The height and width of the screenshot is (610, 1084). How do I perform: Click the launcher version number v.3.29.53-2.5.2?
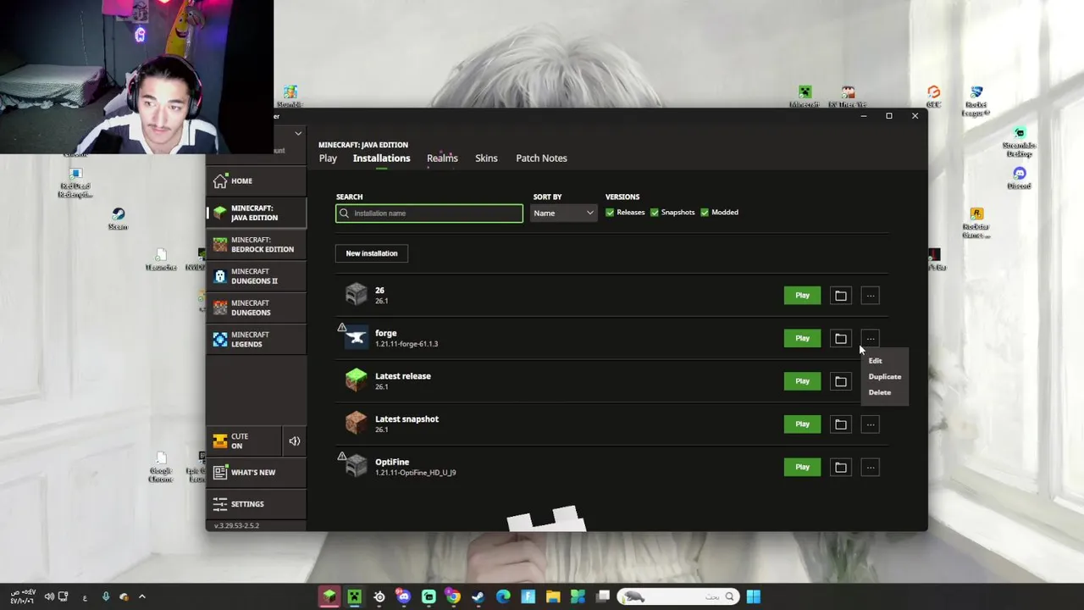[x=236, y=525]
